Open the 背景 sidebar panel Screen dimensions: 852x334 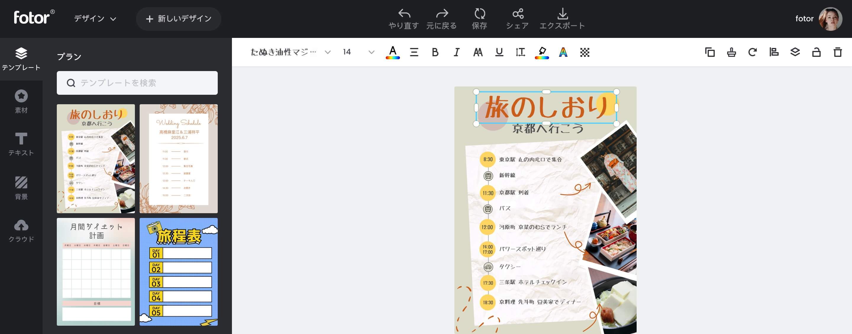coord(21,188)
